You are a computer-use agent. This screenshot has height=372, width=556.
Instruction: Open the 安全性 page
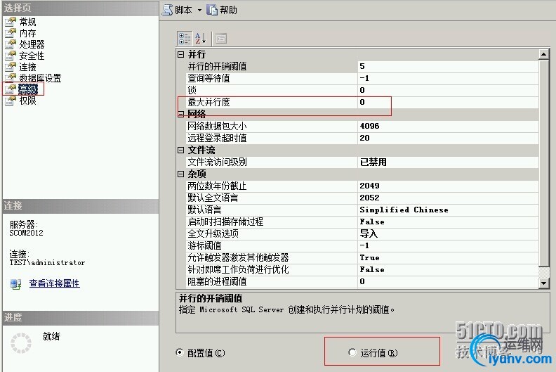32,56
